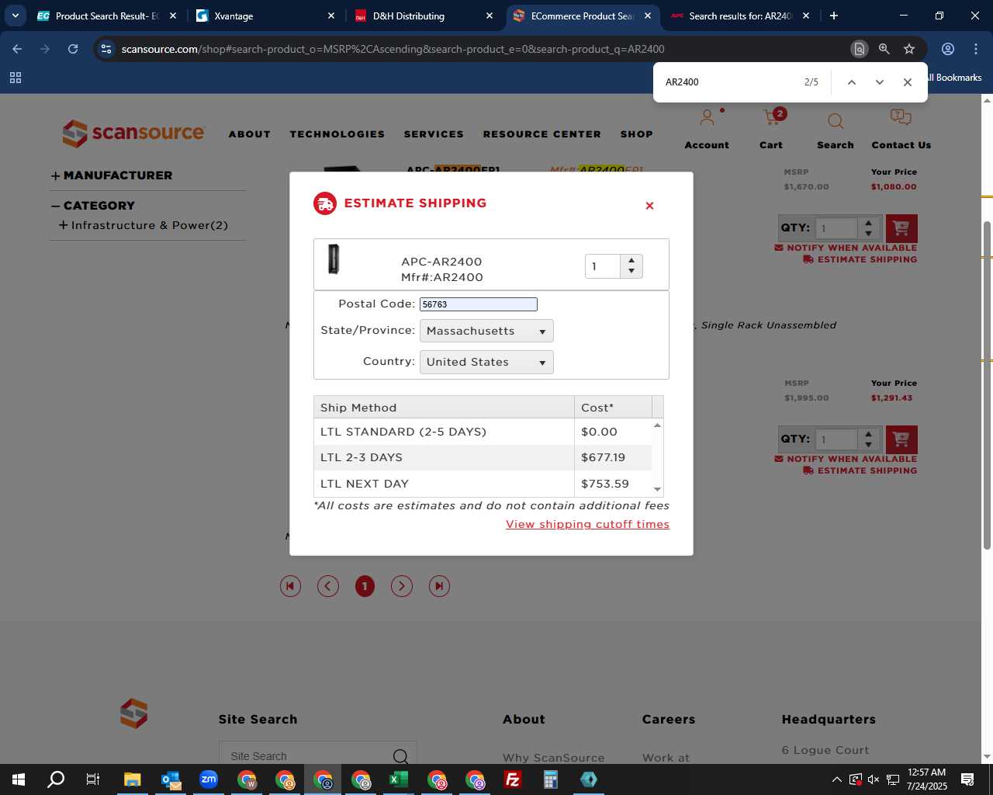This screenshot has height=795, width=993.
Task: Click the ScanSource logo
Action: (133, 134)
